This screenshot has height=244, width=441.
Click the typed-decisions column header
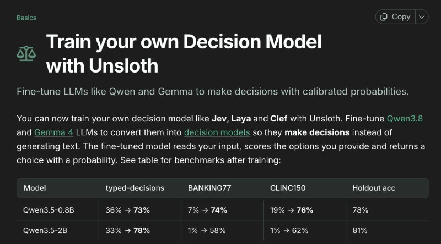coord(135,188)
